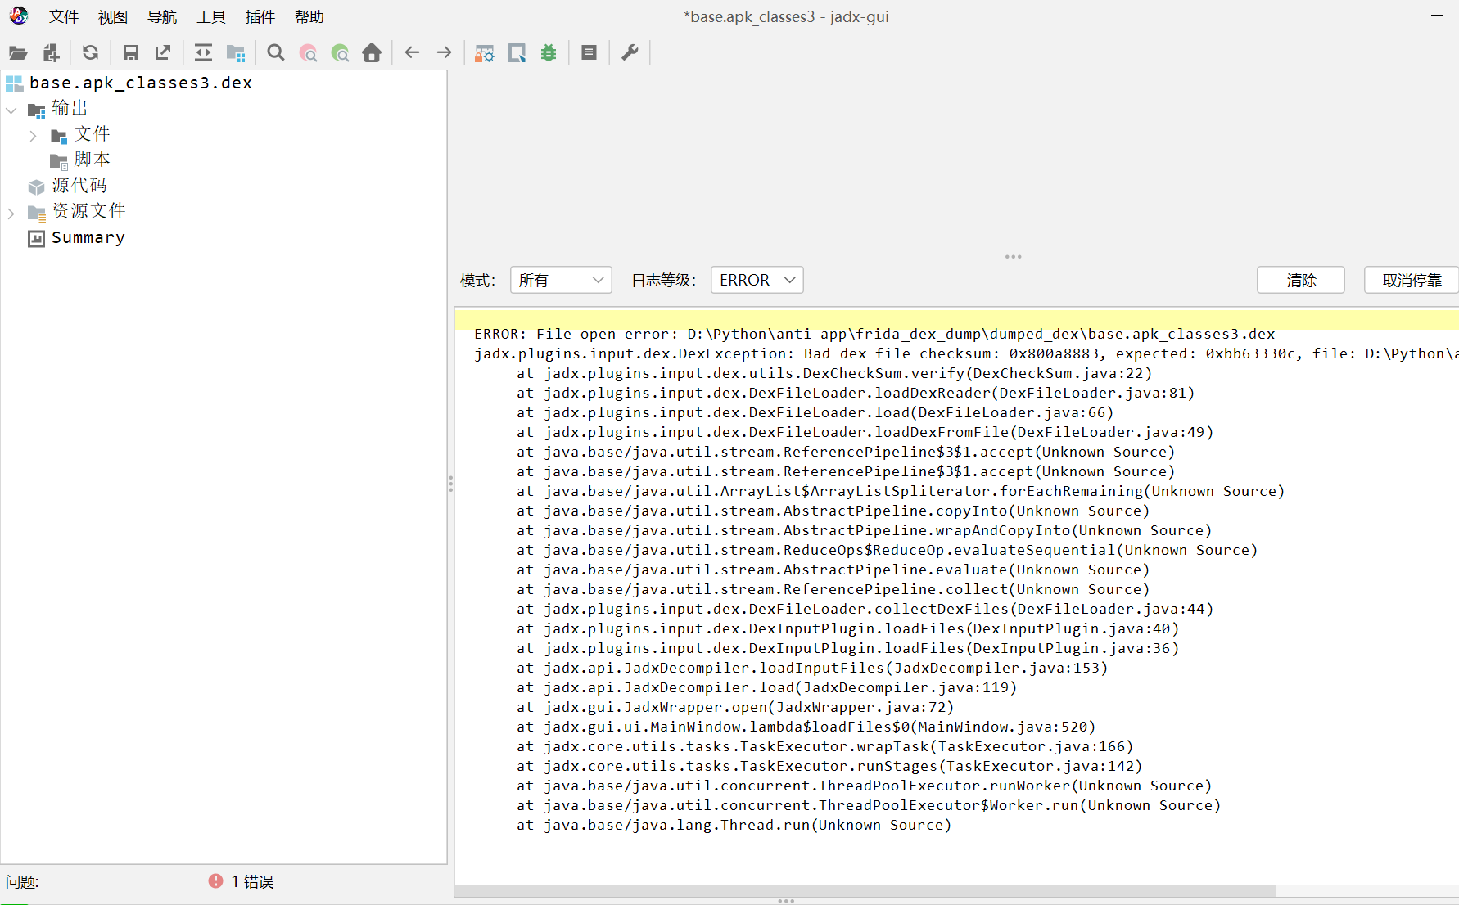
Task: Select the 脚本 tree item
Action: click(80, 160)
